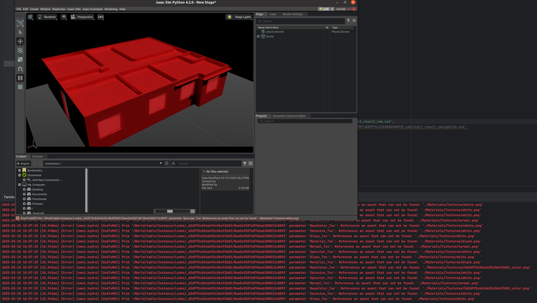Screen dimensions: 537x303
Task: Open the Stage Lights button
Action: click(239, 17)
